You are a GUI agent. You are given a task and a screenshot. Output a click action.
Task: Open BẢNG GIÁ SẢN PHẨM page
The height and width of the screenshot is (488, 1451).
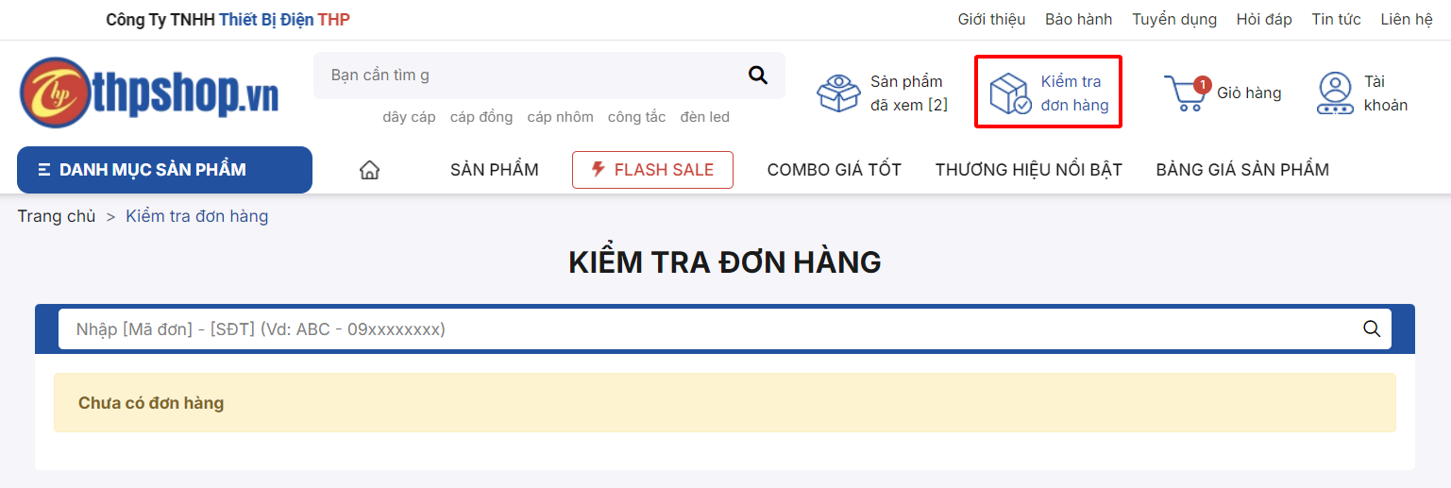click(x=1242, y=170)
